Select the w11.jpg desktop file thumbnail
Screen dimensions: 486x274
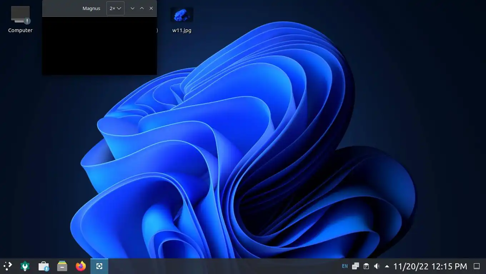coord(182,15)
